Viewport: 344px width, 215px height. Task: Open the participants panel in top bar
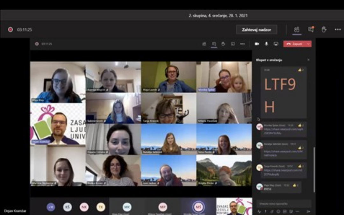(297, 30)
